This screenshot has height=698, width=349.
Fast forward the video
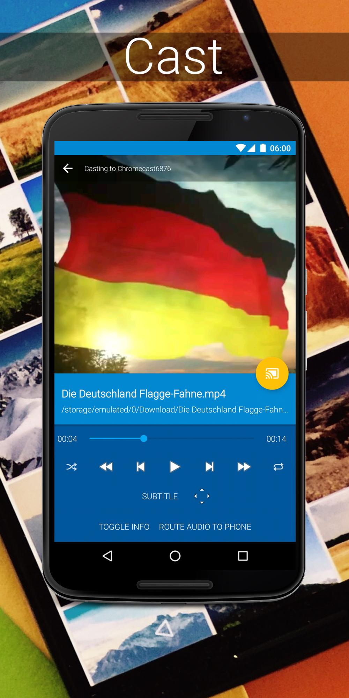(x=244, y=467)
